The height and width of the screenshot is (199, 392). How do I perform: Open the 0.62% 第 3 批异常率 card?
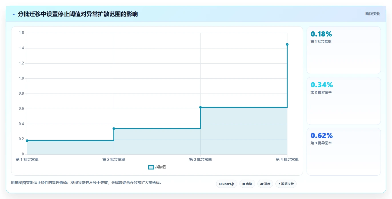343,152
